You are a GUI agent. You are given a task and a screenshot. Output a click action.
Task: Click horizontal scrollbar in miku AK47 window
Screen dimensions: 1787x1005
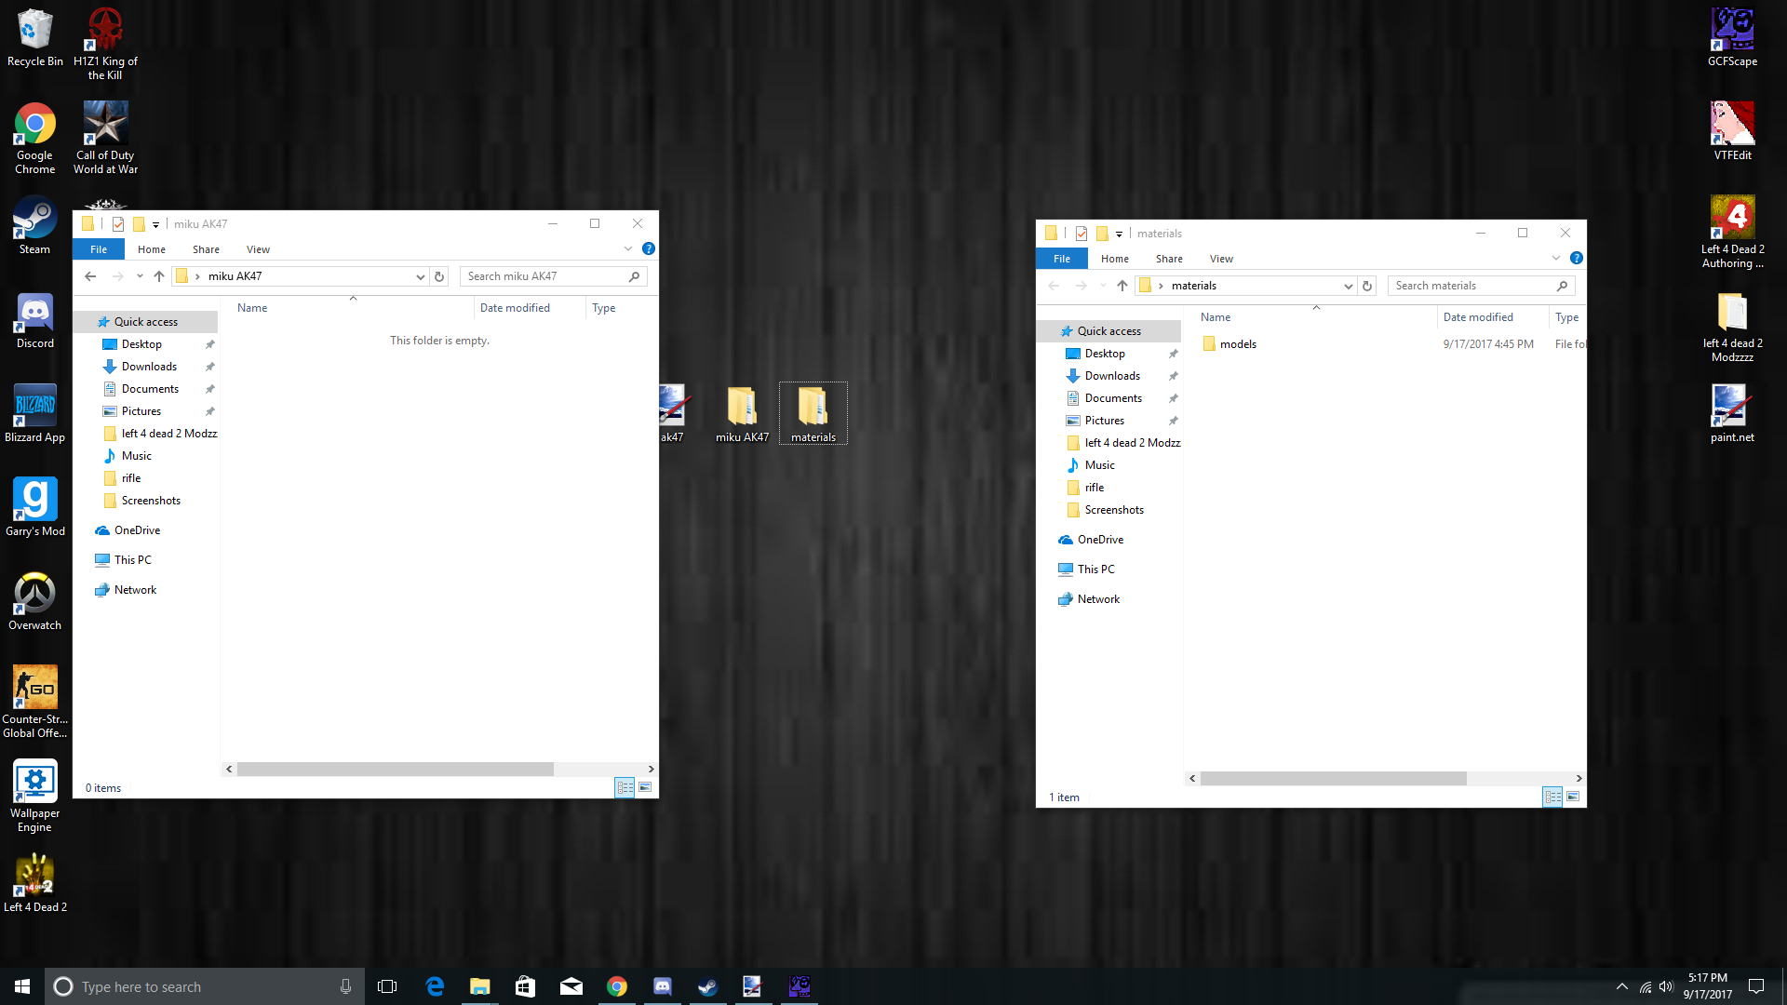(396, 770)
